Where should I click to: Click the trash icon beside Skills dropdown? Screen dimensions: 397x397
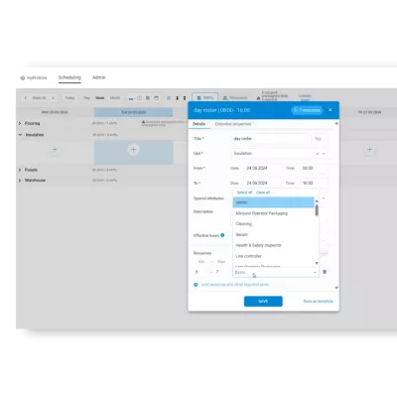(325, 272)
